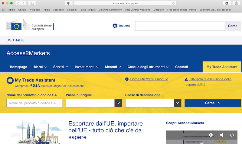Screen dimensions: 242x144
Task: Click the Safari share icon
Action: [236, 3]
